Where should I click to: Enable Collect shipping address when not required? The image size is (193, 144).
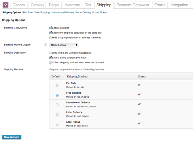[50, 62]
